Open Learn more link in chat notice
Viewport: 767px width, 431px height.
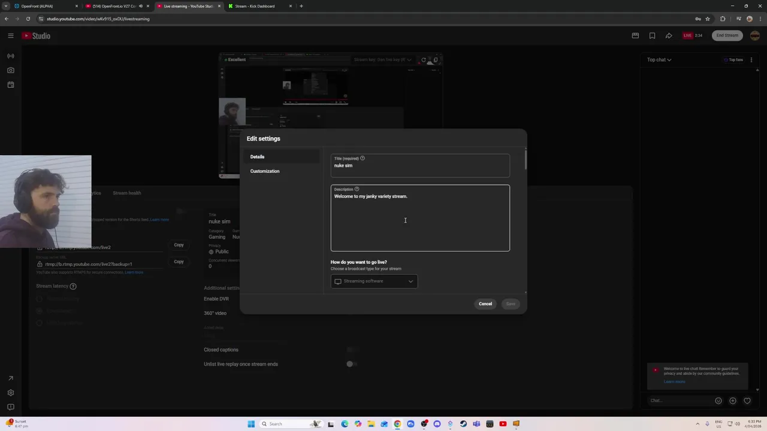674,382
